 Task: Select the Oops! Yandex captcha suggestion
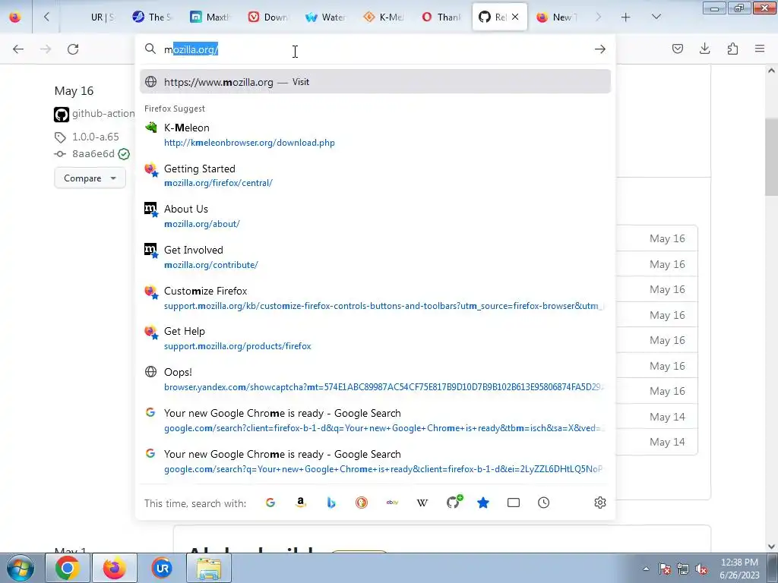pos(375,380)
